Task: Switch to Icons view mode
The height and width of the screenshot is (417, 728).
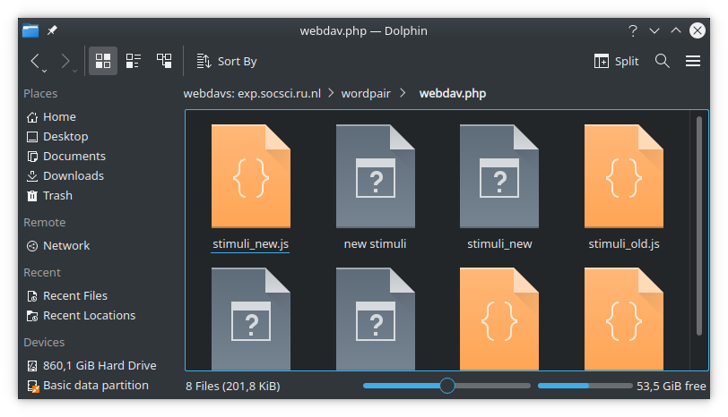Action: [103, 61]
